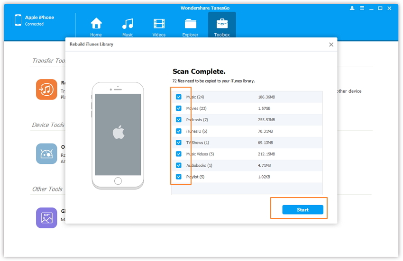Click the Android robot device tool icon
Viewport: 403px width, 261px height.
coord(46,153)
